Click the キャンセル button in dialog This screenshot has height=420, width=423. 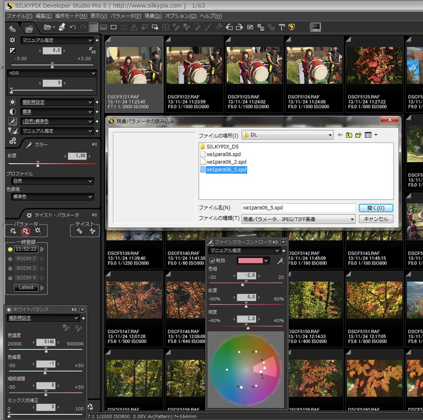[x=375, y=219]
